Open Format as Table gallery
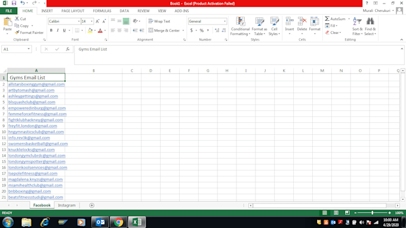Viewport: 406px width, 228px height. 259,26
